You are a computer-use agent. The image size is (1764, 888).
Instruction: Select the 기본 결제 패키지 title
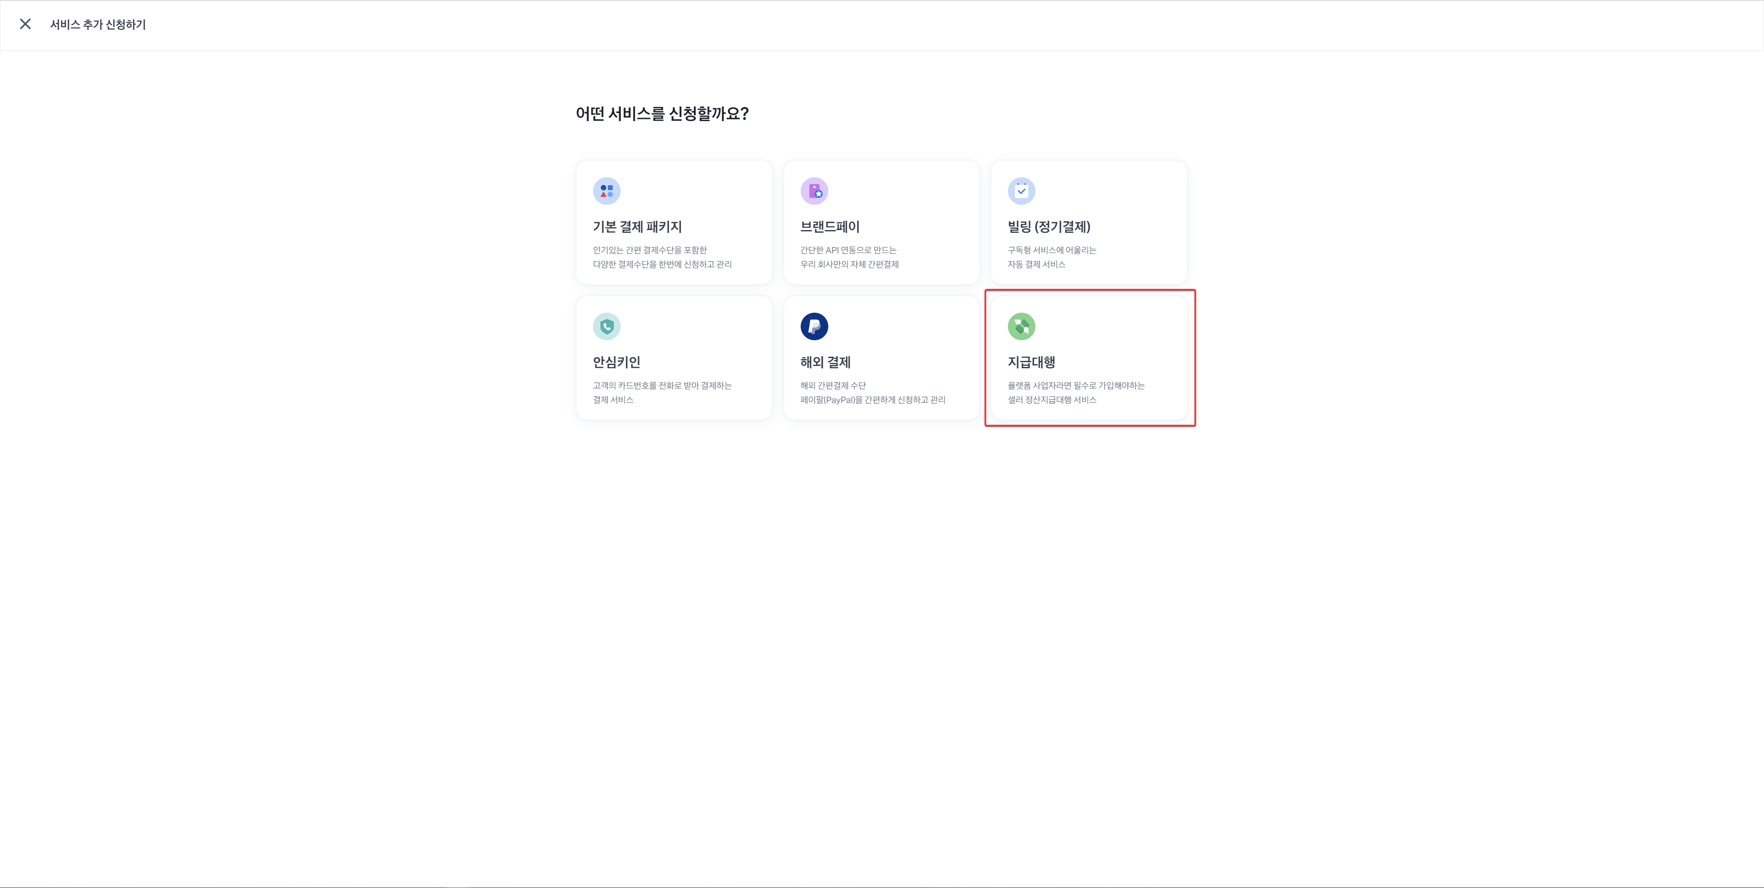click(637, 227)
